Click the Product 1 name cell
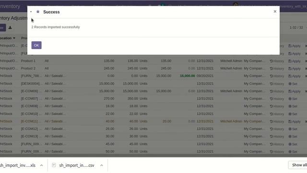This screenshot has width=307, height=173. tap(28, 61)
